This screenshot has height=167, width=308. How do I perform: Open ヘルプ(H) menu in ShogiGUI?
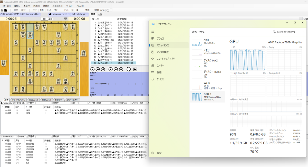[x=80, y=6]
